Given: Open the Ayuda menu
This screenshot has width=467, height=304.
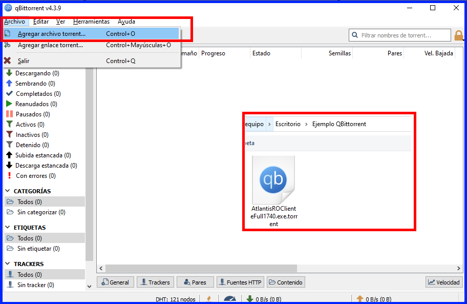Looking at the screenshot, I should pos(126,22).
